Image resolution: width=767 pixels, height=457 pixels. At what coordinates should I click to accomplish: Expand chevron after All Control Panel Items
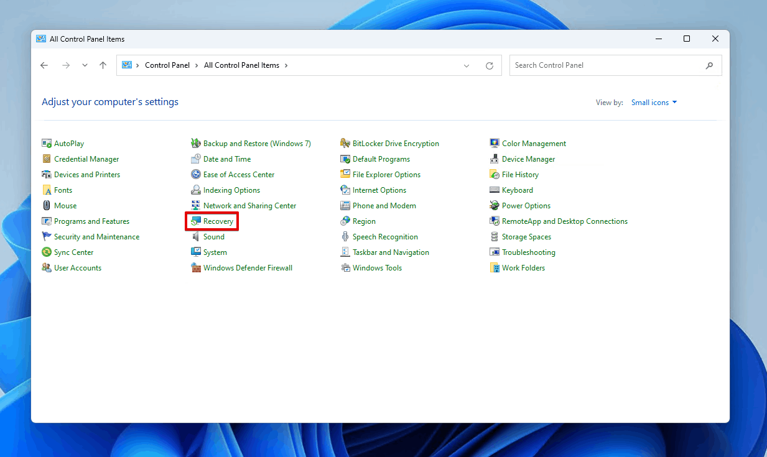click(286, 65)
